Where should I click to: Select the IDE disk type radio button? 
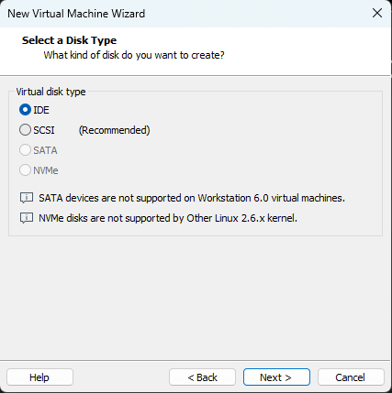[x=25, y=110]
